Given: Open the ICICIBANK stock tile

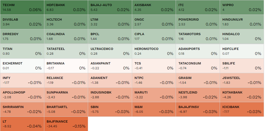Looking at the screenshot, I should (x=242, y=109).
